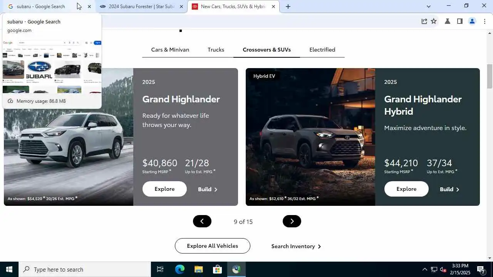Viewport: 493px width, 277px height.
Task: Select the Cars & Minivan category
Action: pyautogui.click(x=170, y=50)
